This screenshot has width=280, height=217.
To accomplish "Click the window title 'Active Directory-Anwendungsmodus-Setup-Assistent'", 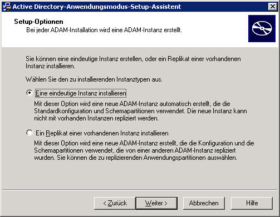I will coord(97,7).
